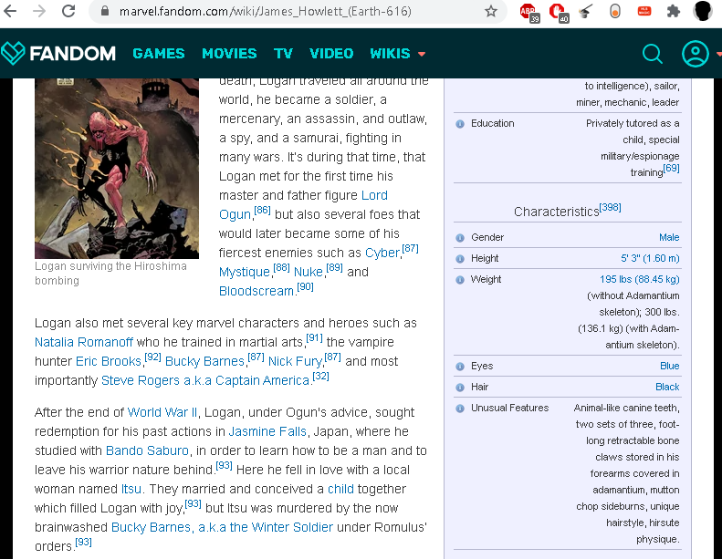Click the Blue eye color link
Screen dimensions: 722x559
[x=669, y=366]
